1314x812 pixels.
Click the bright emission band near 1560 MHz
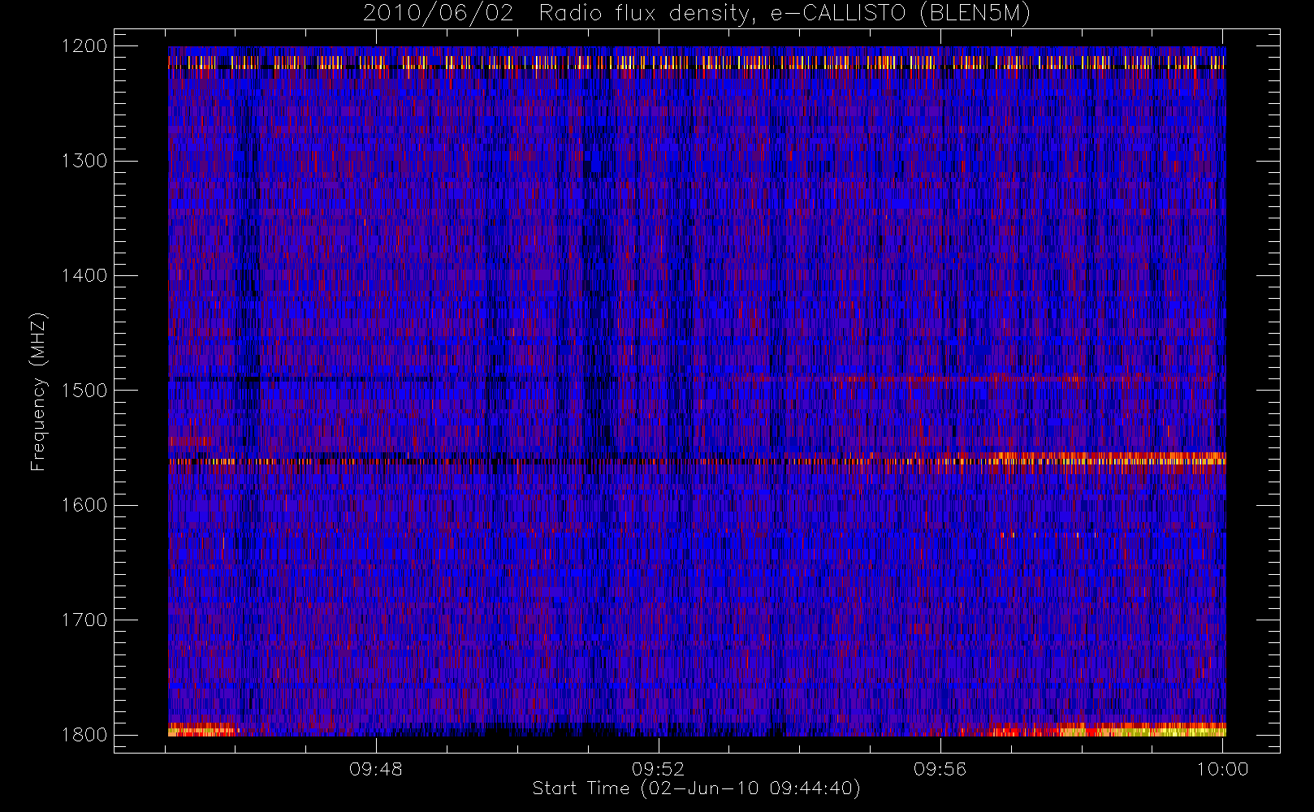pos(697,460)
